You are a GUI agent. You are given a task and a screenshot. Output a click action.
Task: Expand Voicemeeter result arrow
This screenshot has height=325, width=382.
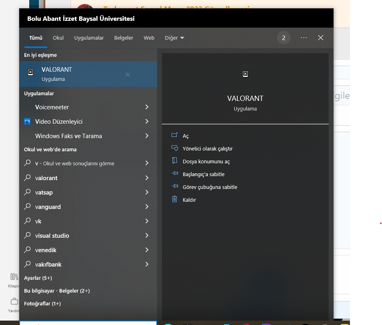coord(147,107)
